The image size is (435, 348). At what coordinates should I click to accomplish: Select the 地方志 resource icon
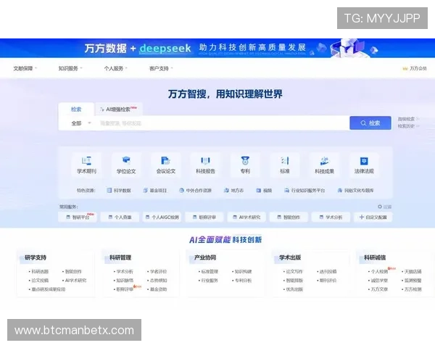click(226, 191)
